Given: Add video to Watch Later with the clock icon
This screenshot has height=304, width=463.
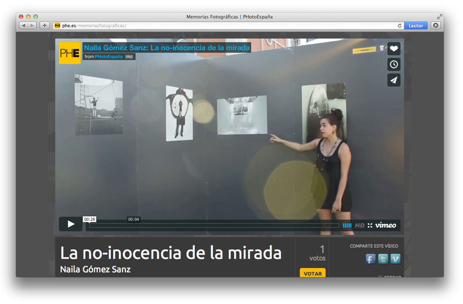Looking at the screenshot, I should 394,64.
